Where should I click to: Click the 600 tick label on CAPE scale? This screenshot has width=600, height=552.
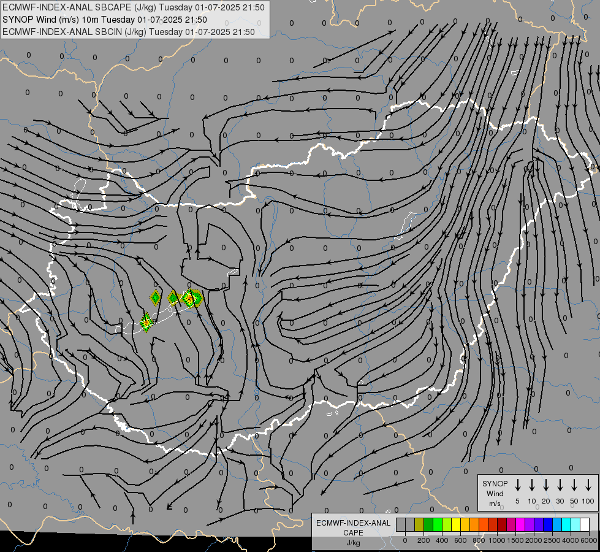click(460, 540)
